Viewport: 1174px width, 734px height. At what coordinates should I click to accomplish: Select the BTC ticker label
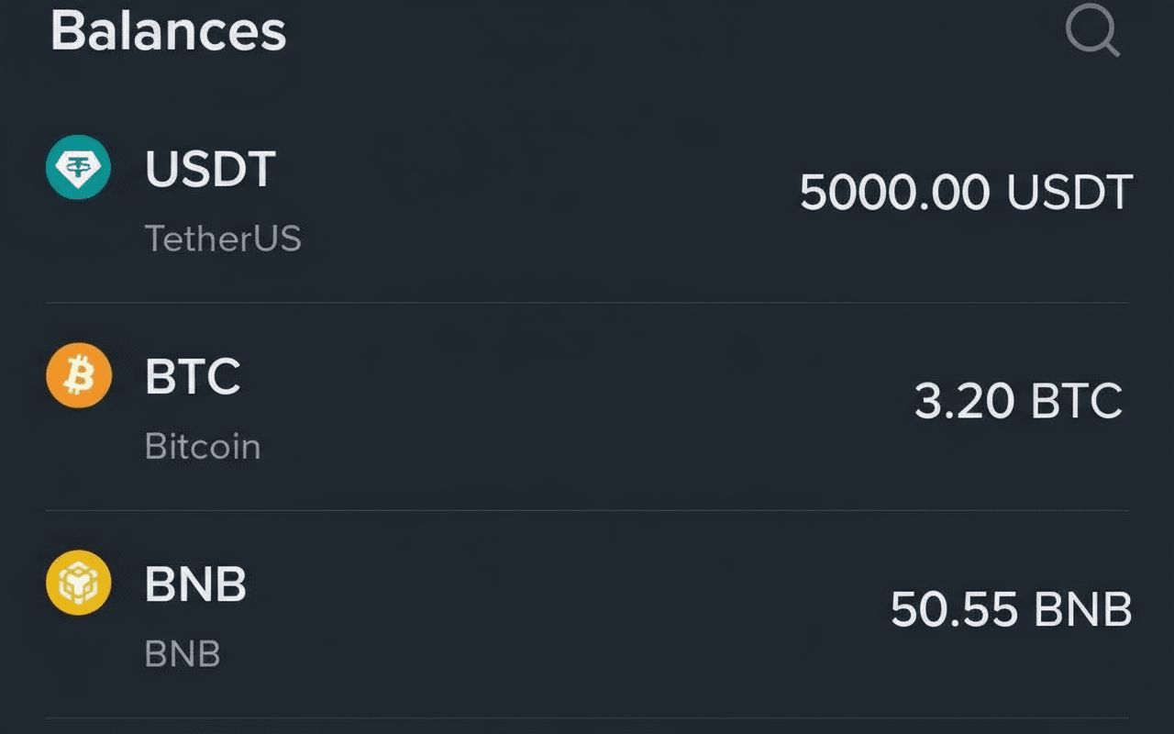tap(193, 377)
